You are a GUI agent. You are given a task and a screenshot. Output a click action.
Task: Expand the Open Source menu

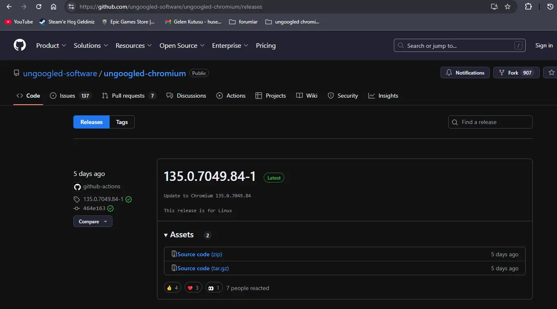tap(182, 45)
